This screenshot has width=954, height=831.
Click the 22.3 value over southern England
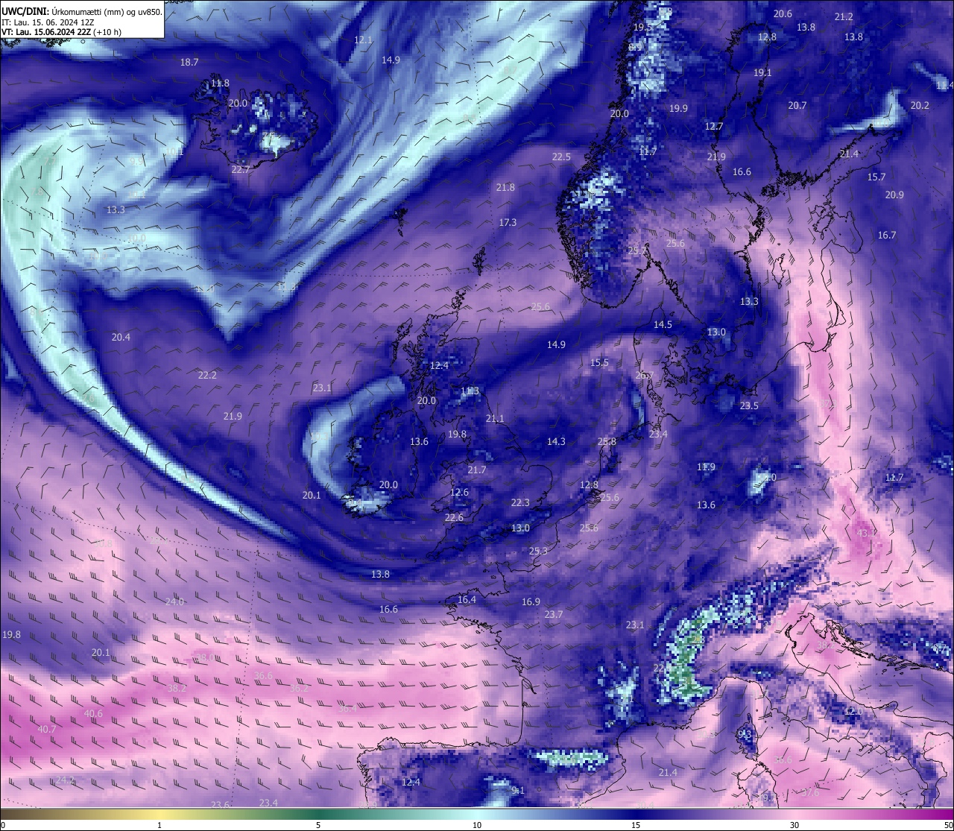[520, 503]
